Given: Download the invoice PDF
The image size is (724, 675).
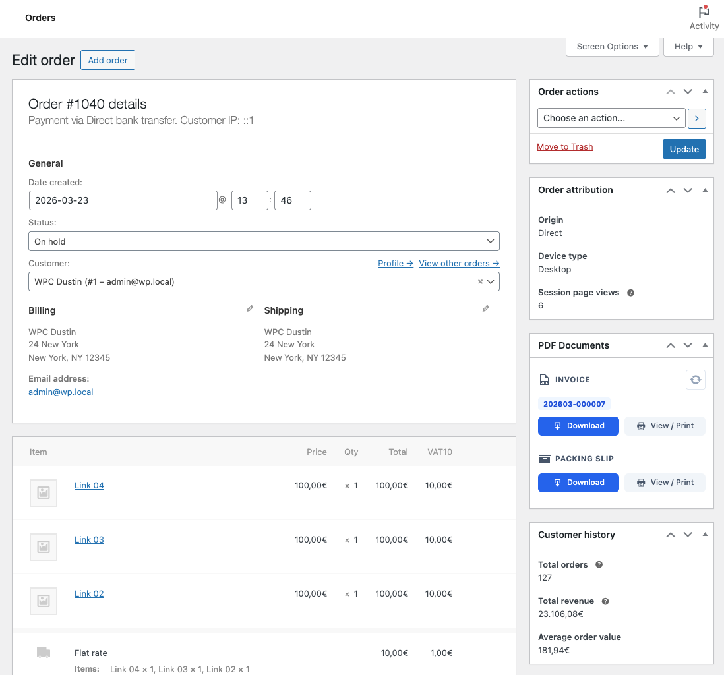Looking at the screenshot, I should tap(578, 426).
